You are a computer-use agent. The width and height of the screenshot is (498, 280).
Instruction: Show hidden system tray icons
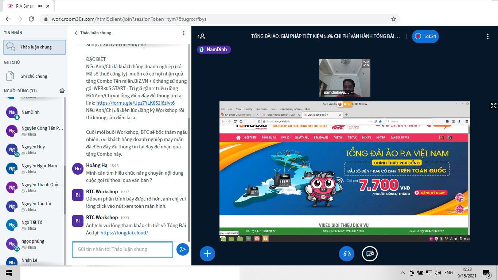click(403, 273)
